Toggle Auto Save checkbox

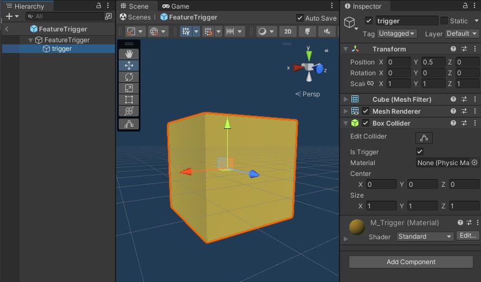coord(300,18)
